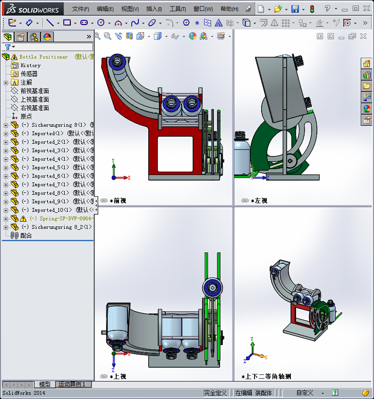374x399 pixels.
Task: Click the Edit Appearance color ball
Action: point(193,36)
